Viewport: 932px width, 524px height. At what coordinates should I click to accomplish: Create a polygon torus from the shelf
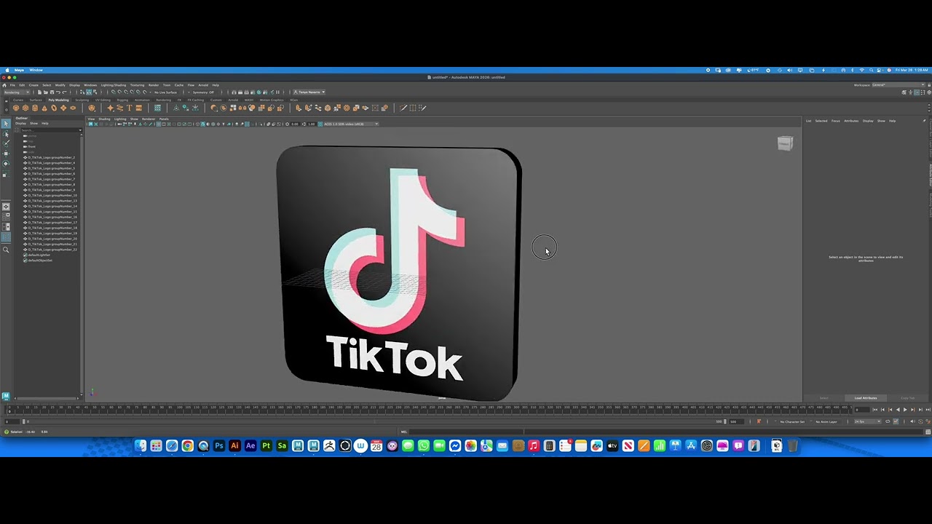(54, 108)
